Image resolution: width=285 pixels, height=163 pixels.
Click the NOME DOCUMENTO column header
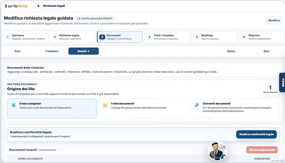pyautogui.click(x=30, y=159)
